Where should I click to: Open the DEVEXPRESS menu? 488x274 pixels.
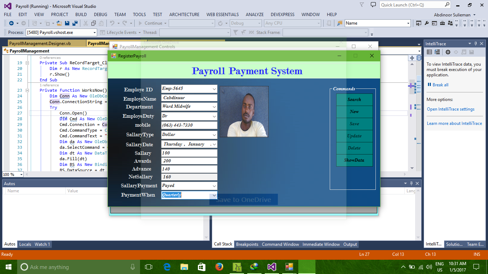coord(282,14)
